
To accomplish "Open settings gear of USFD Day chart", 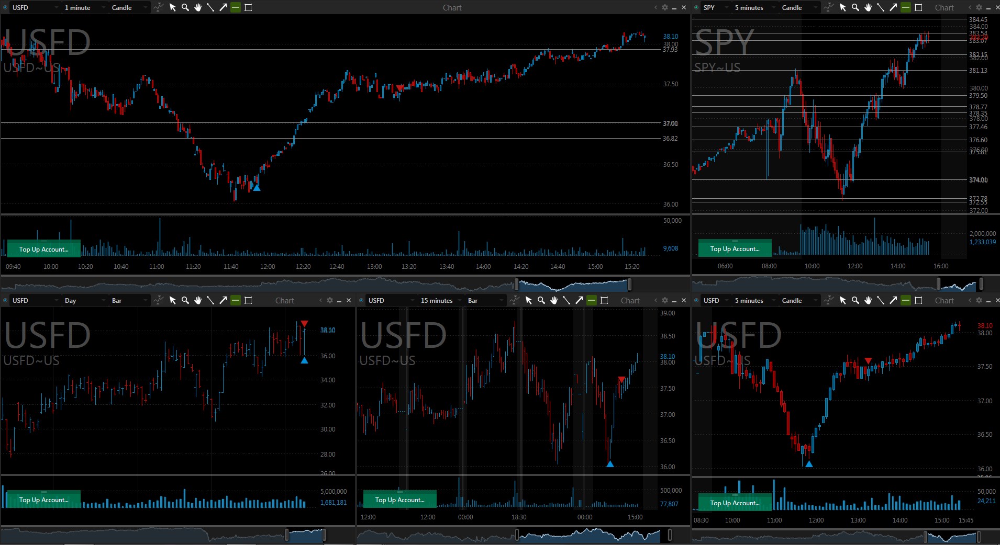I will pyautogui.click(x=330, y=300).
